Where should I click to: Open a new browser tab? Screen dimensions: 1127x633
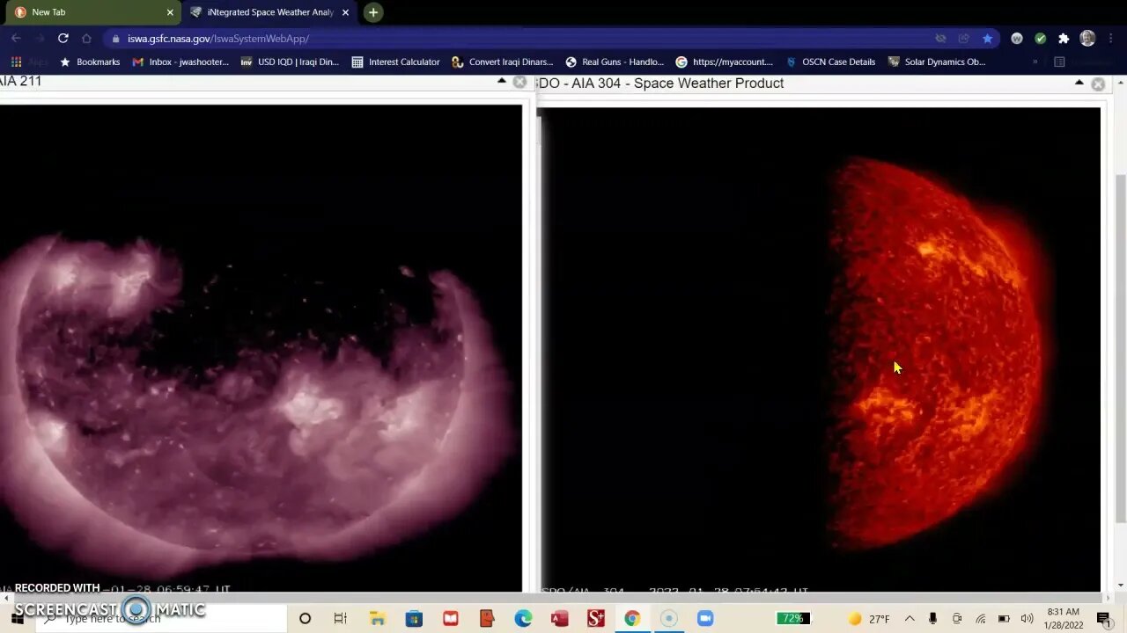[x=373, y=12]
